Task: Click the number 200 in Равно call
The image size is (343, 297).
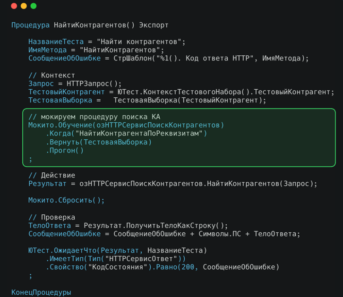Action: click(188, 267)
